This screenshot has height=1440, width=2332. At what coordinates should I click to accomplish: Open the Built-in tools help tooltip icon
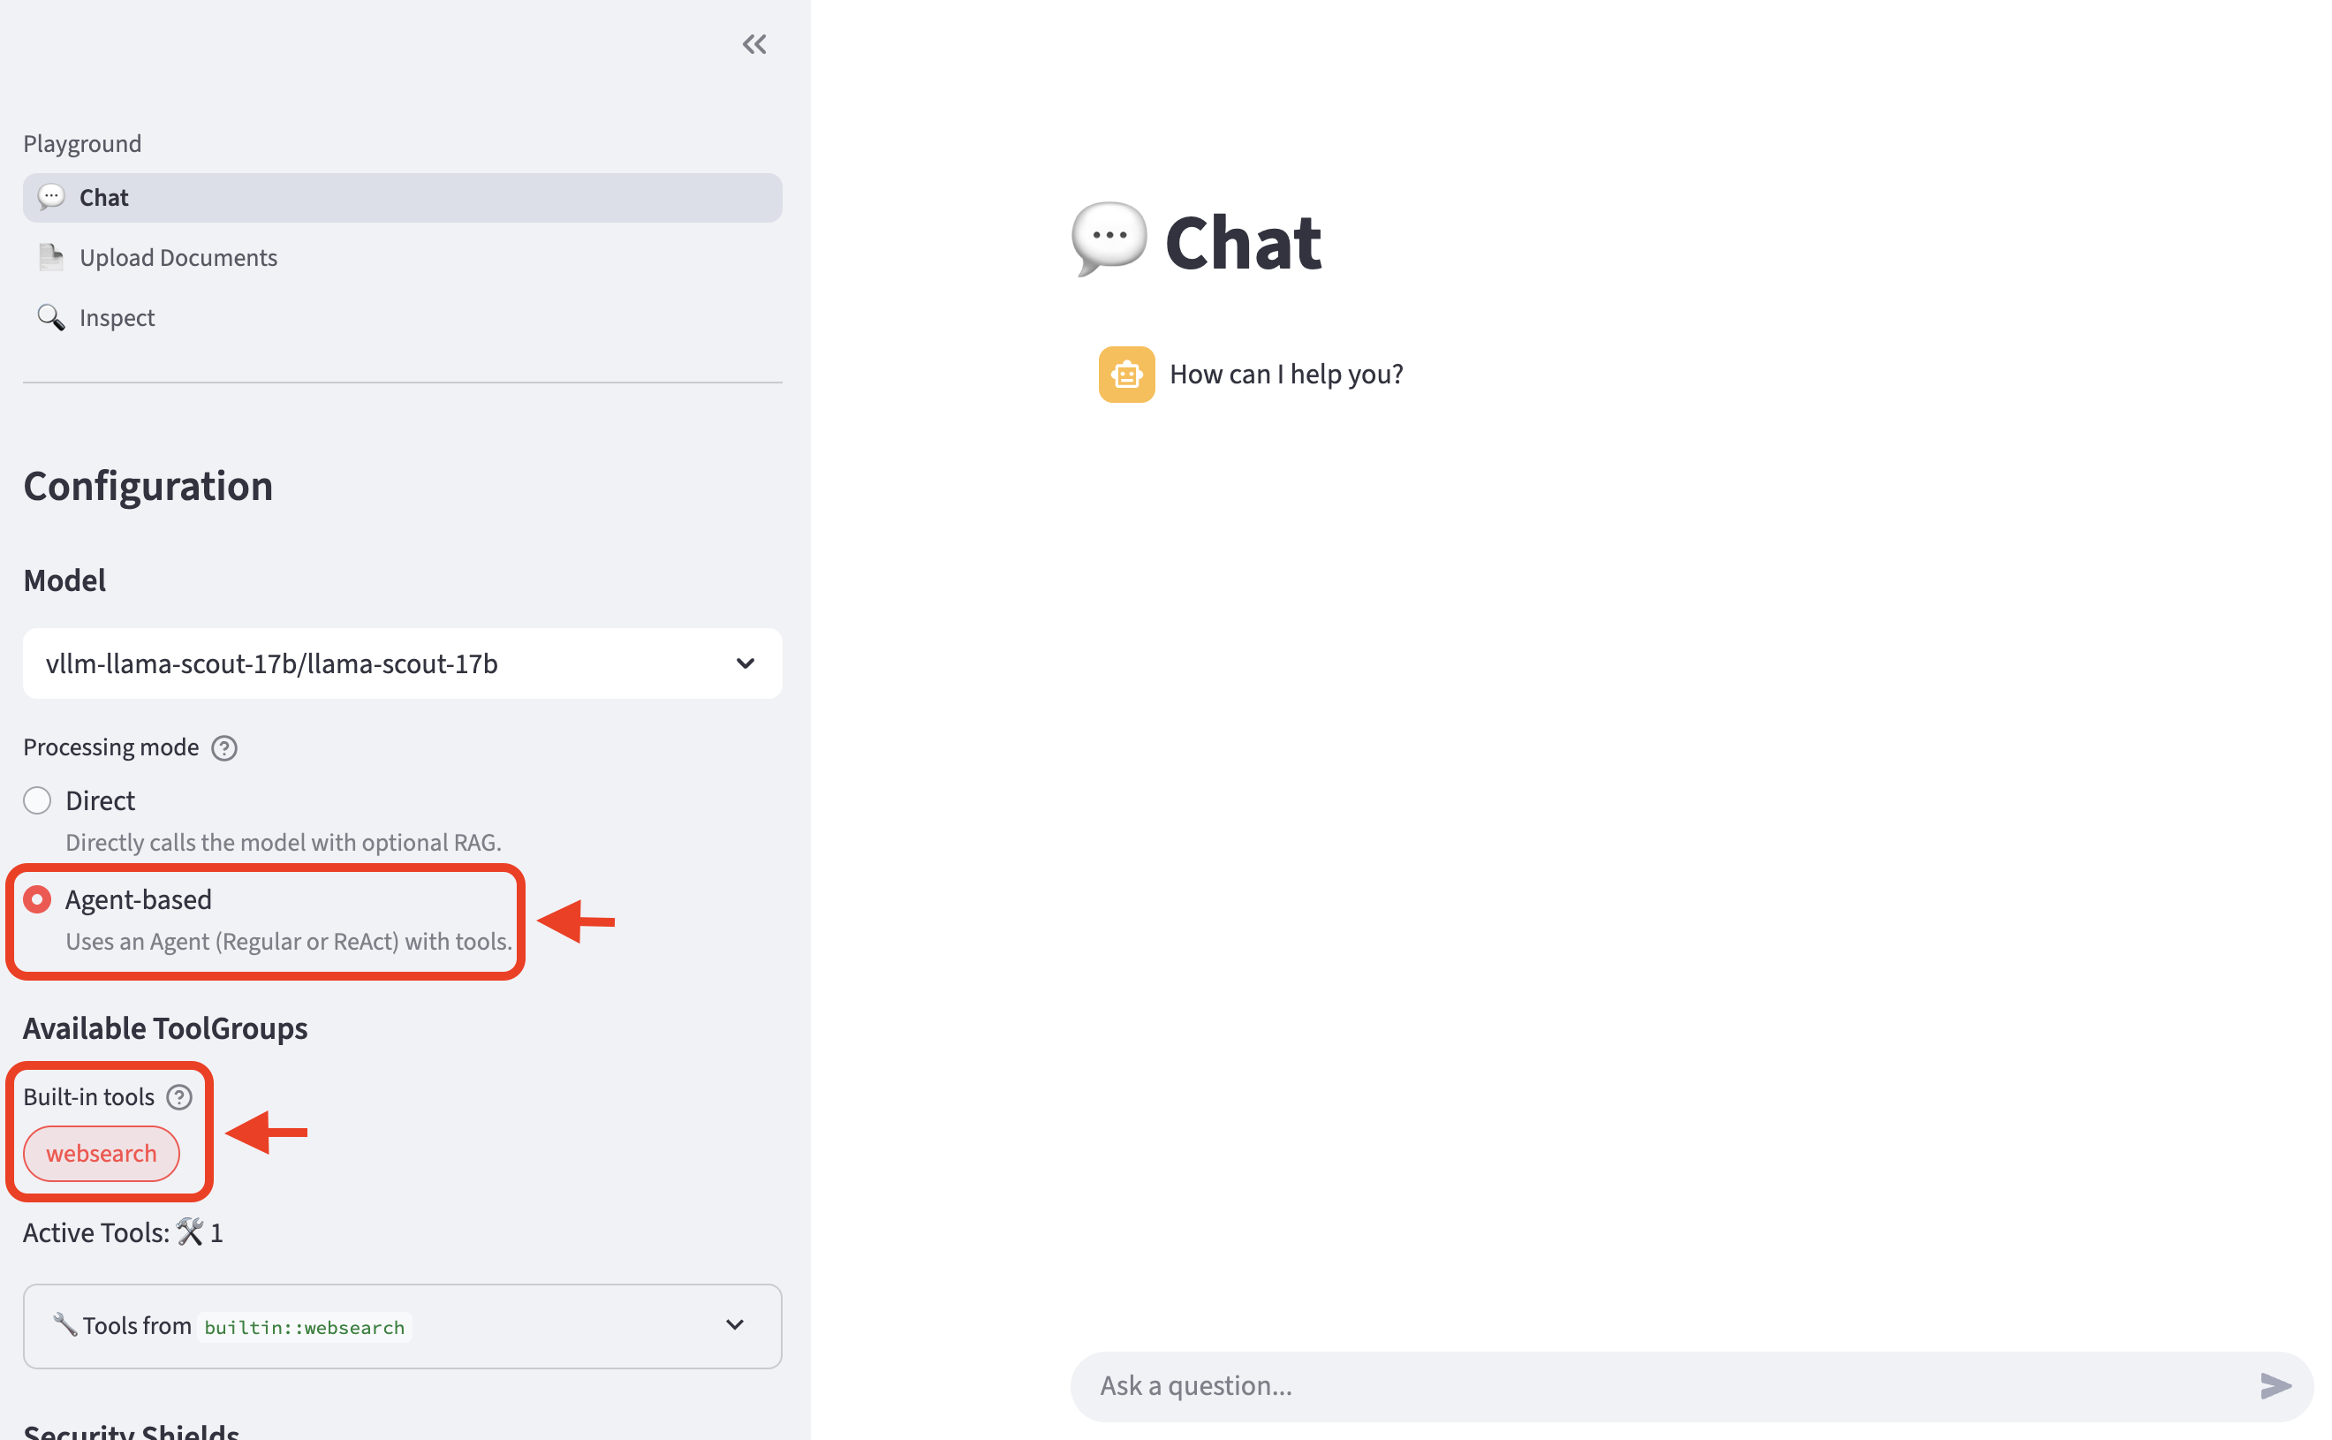(x=179, y=1097)
